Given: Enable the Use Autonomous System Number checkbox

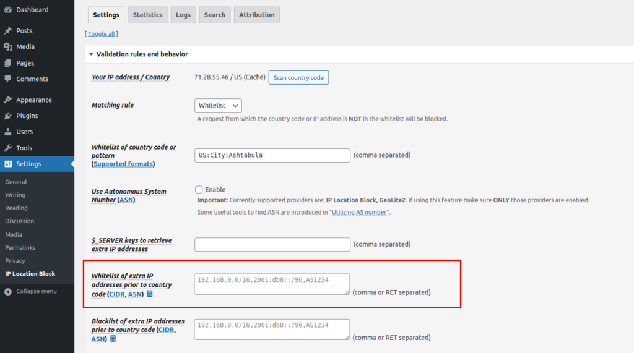Looking at the screenshot, I should click(199, 189).
